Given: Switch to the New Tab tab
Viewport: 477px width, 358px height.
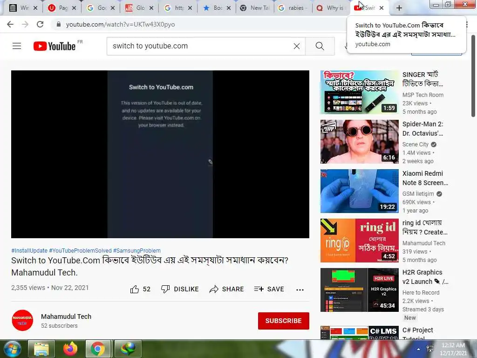Looking at the screenshot, I should tap(255, 8).
